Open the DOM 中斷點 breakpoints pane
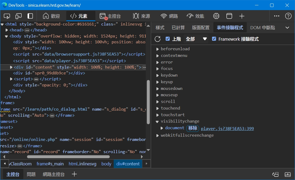295x180 pixels. [x=263, y=28]
